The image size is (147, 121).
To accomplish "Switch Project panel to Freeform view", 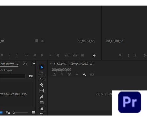I will 8,113.
